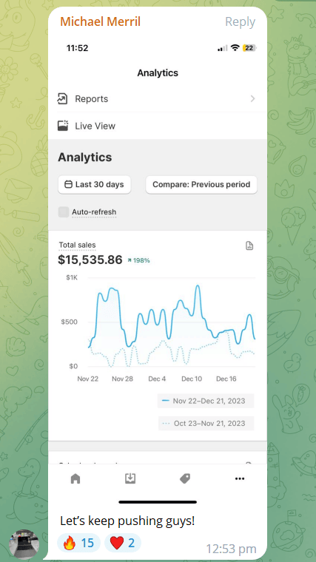Toggle the Oct 23–Nov 21, 2023 legend
The width and height of the screenshot is (316, 562).
[x=206, y=423]
